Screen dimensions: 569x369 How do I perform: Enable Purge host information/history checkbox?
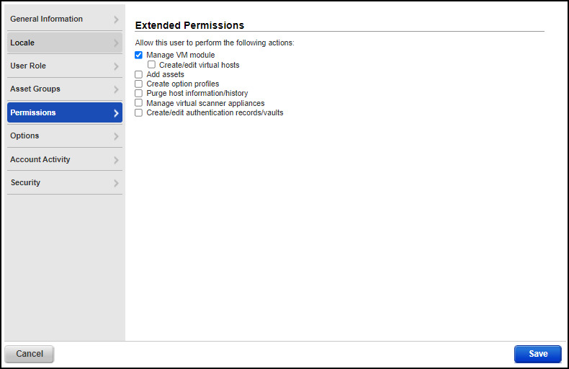pos(139,94)
